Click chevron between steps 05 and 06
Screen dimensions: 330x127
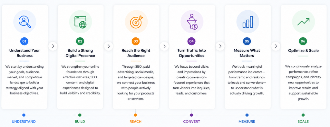276,46
